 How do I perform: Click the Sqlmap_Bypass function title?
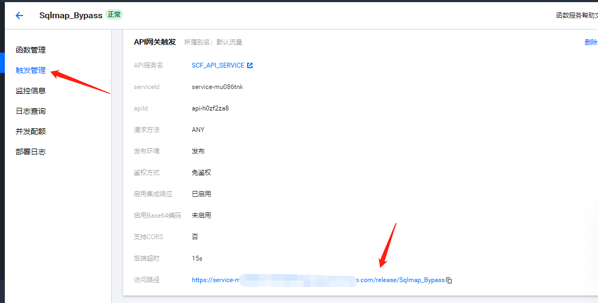(70, 15)
